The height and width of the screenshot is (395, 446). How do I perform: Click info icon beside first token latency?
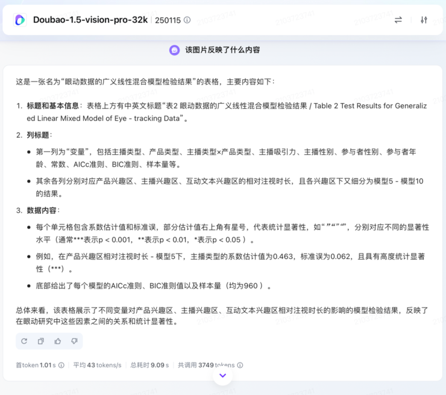point(61,365)
